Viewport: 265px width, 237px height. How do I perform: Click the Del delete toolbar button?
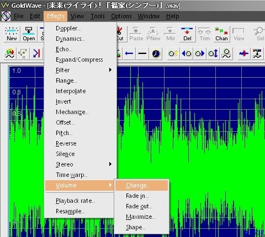pyautogui.click(x=187, y=34)
